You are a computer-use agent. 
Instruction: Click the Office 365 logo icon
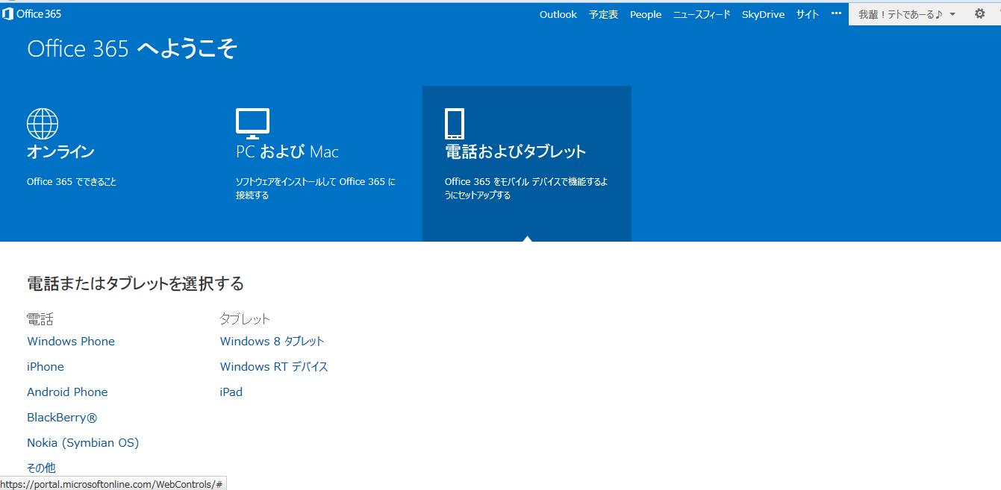pos(7,14)
